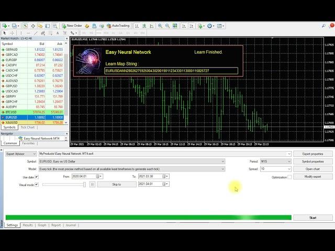The image size is (335, 251).
Task: Select the cursor arrow tool
Action: click(x=5, y=33)
